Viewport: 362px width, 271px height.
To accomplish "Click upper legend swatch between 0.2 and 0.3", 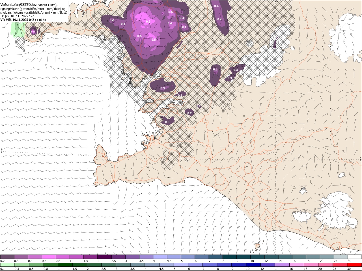I will (x=7, y=257).
